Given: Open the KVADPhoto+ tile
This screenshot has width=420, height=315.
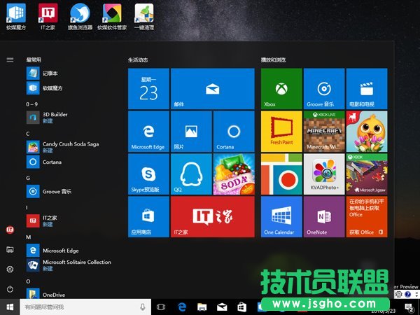Looking at the screenshot, I should [x=324, y=174].
